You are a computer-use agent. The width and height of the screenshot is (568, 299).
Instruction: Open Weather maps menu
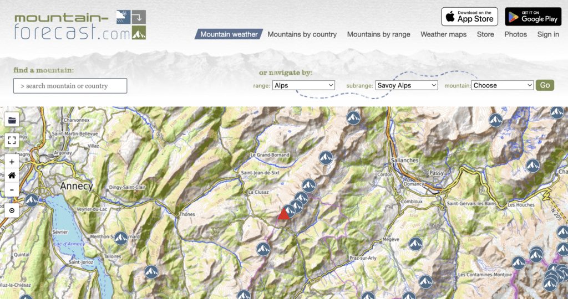(x=443, y=34)
